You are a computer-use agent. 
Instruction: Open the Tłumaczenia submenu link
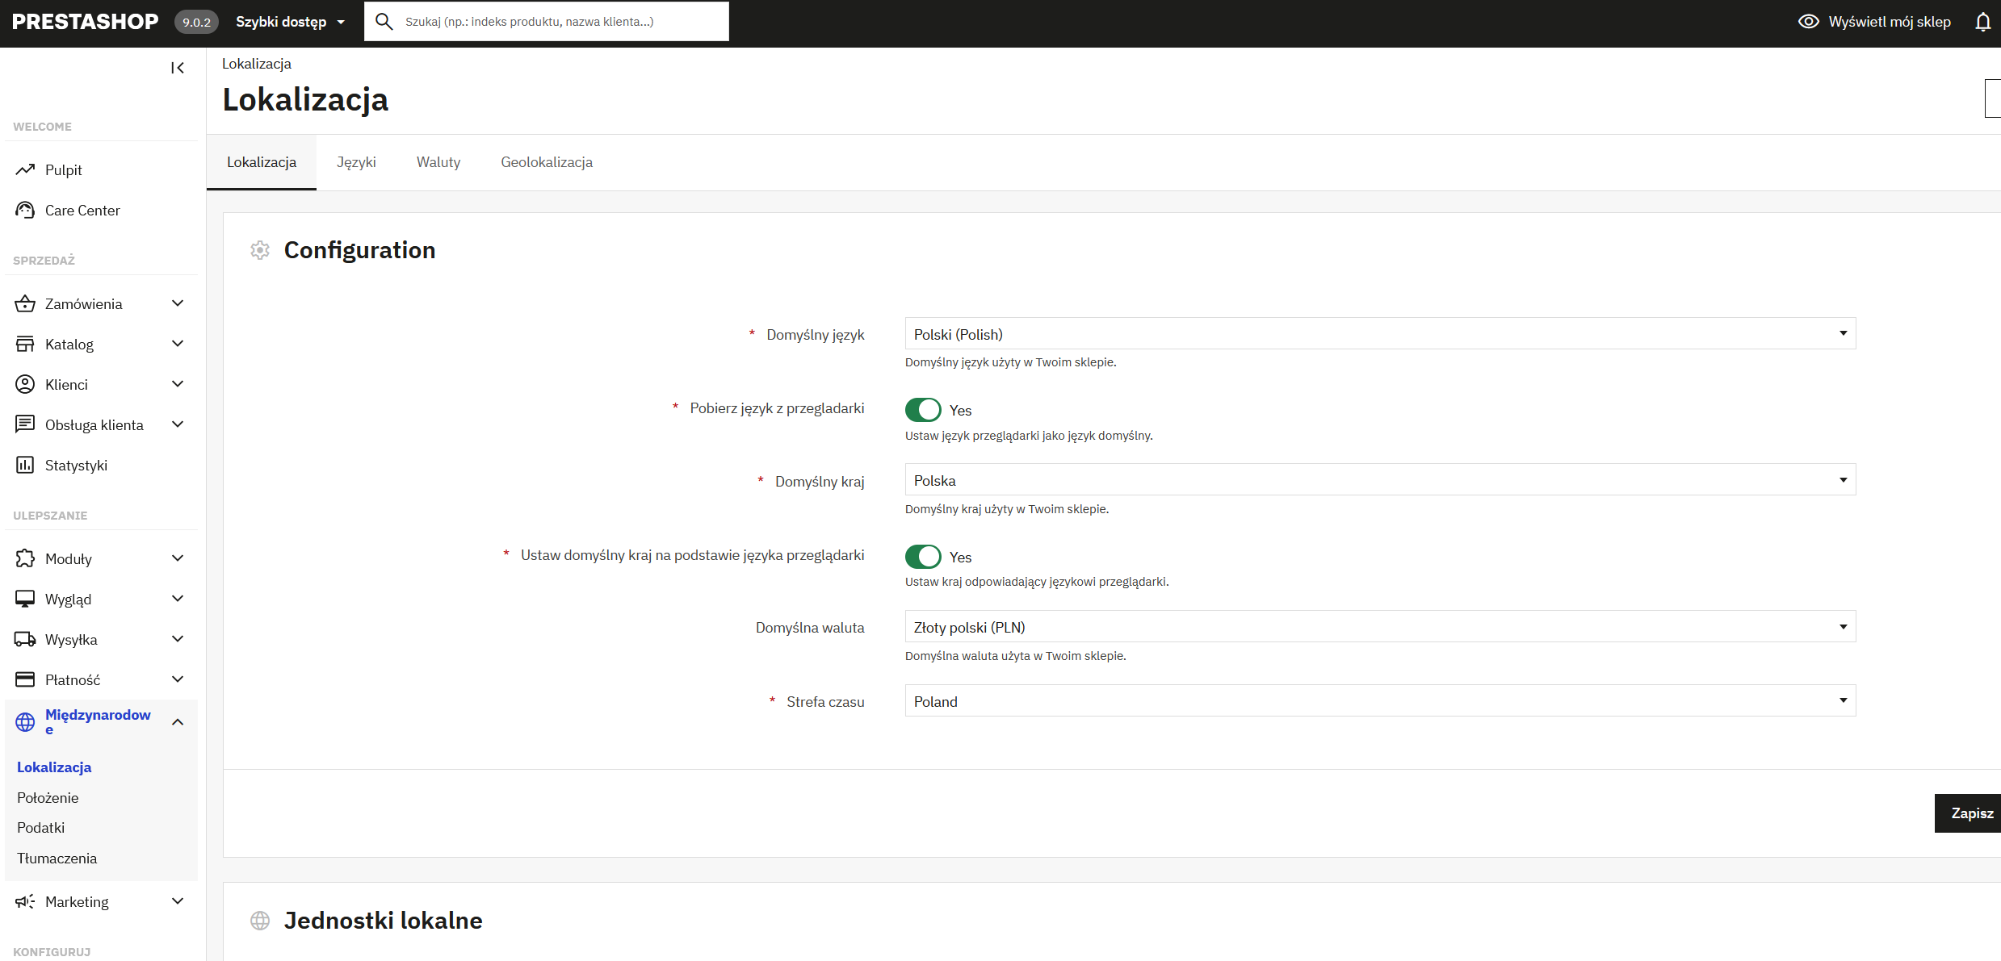[57, 858]
